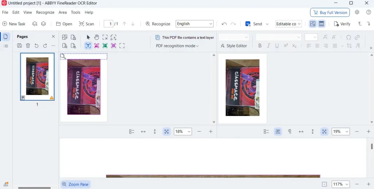Go to next page arrow
This screenshot has width=374, height=189.
[133, 24]
